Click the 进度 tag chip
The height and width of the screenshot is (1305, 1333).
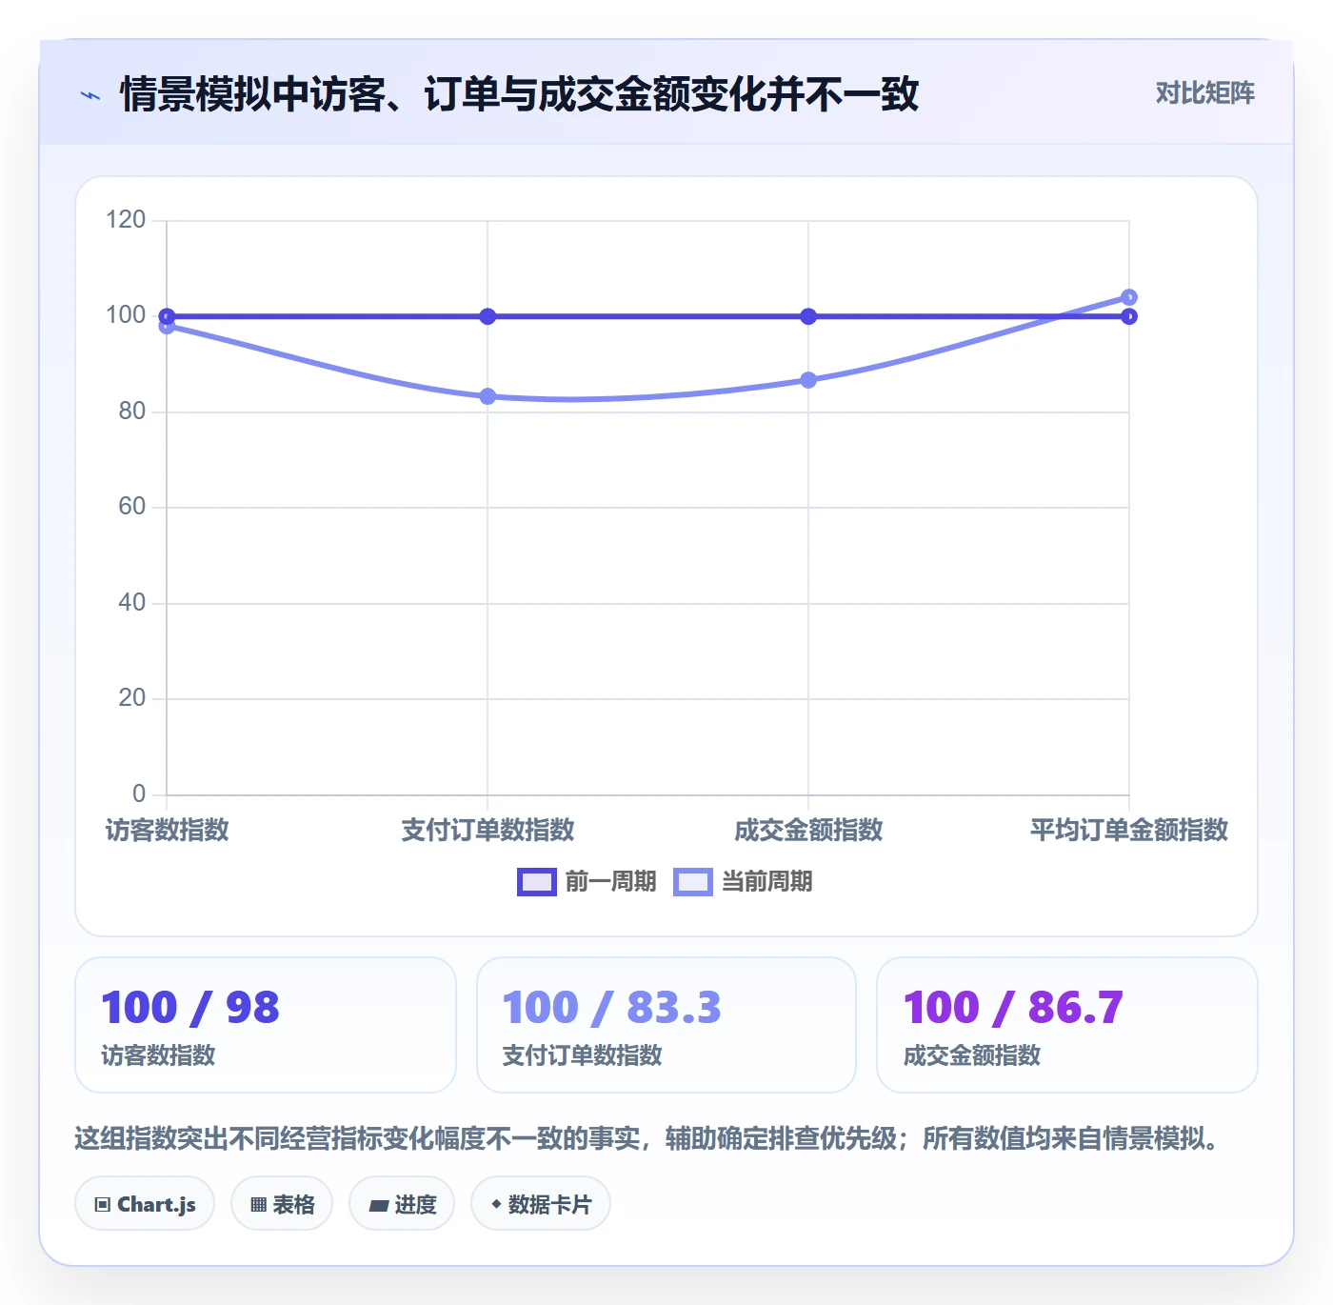click(x=402, y=1204)
